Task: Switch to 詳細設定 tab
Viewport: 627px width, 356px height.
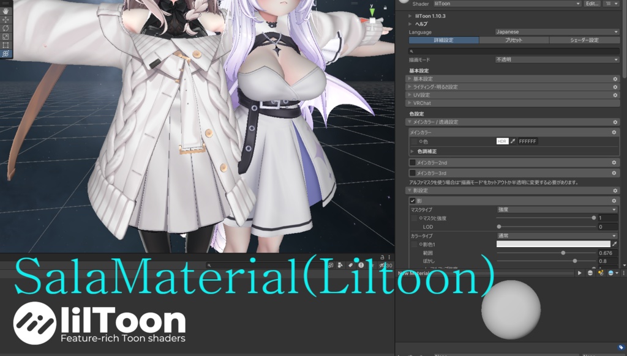Action: (x=444, y=40)
